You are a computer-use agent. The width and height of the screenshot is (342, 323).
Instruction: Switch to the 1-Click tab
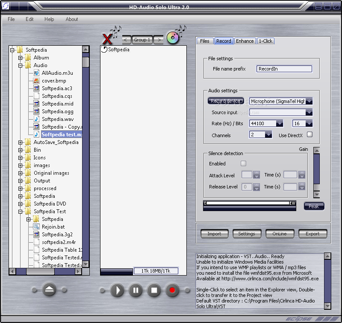(265, 41)
